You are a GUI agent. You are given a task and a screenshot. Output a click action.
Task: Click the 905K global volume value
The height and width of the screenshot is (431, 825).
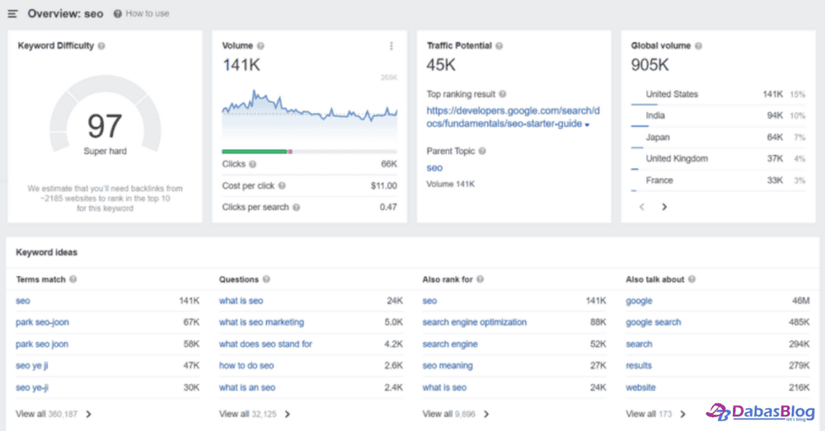coord(650,65)
